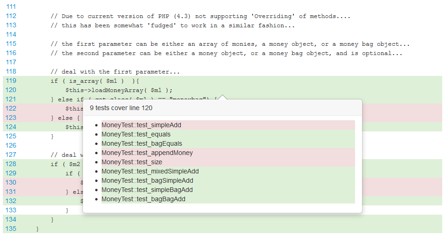Screen dimensions: 445x235
Task: Click MoneyTest::test_bagSimpleAdd in the popover
Action: click(147, 180)
